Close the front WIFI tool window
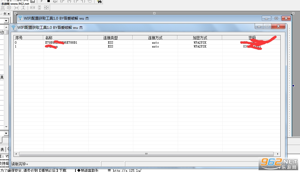 coord(279,26)
